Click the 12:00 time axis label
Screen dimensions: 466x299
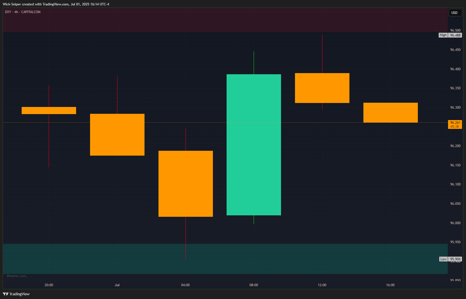(x=322, y=285)
